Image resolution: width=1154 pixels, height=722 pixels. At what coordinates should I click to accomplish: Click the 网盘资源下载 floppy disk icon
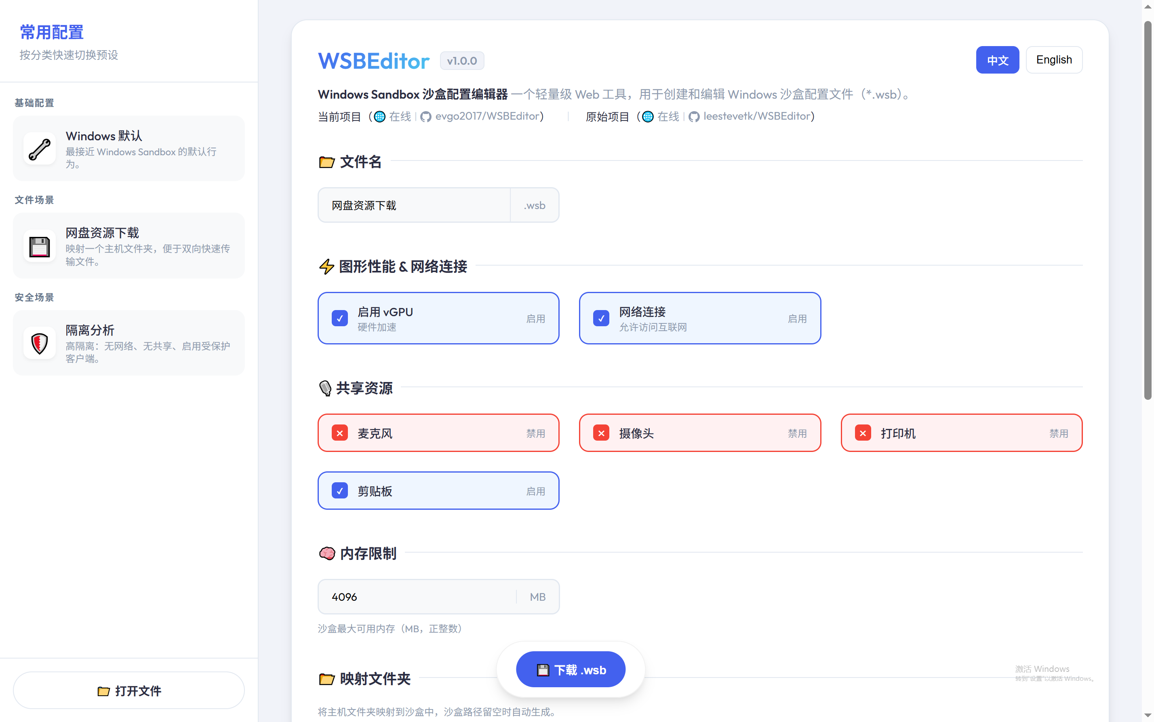(x=39, y=246)
